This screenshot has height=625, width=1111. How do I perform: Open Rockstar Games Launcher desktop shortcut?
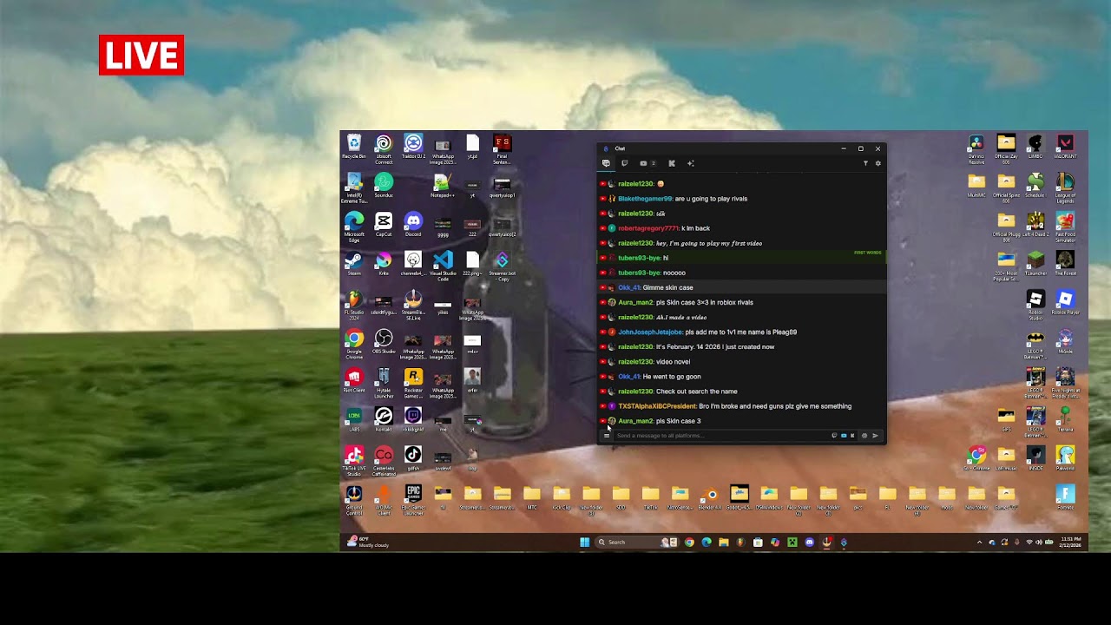tap(413, 382)
